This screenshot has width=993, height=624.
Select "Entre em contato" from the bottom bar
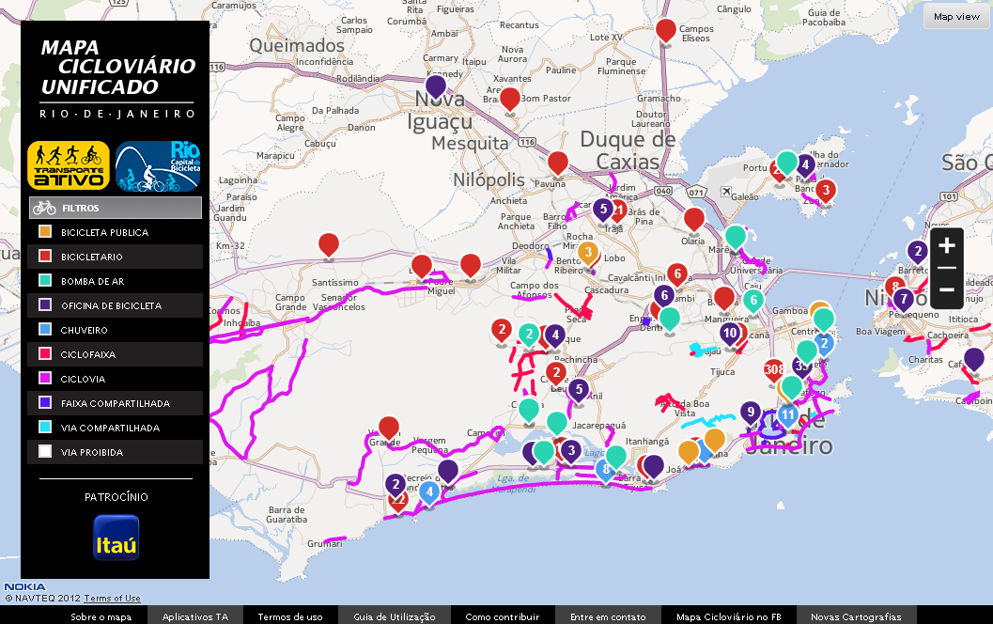[608, 616]
